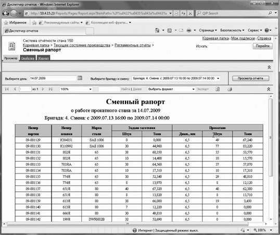Viewport: 280px width, 235px height.
Task: Switch to the Свойства tab
Action: (28, 58)
